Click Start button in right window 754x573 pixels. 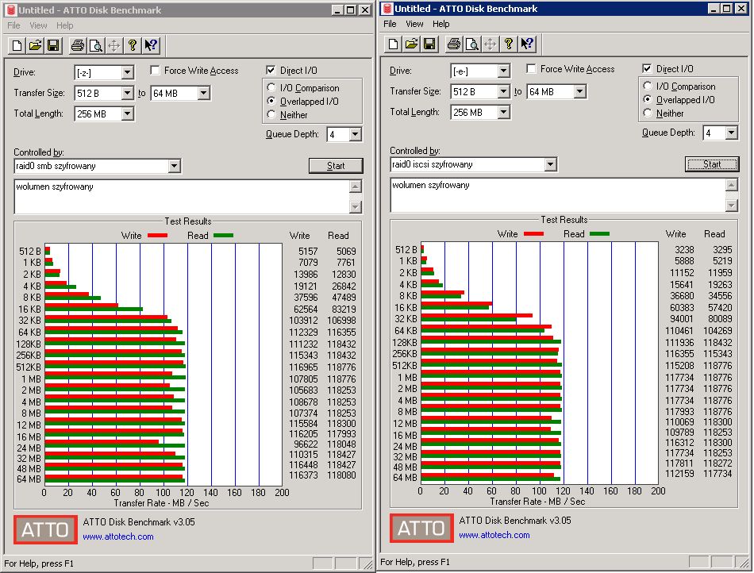pos(712,164)
